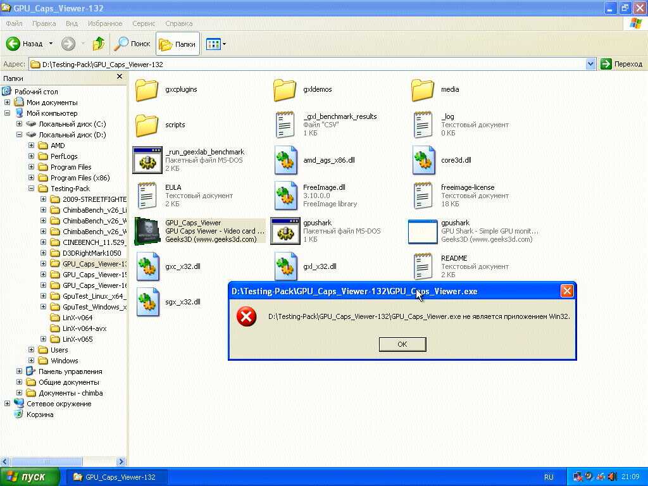This screenshot has width=648, height=486.
Task: Select the gxcplugins folder icon
Action: pyautogui.click(x=147, y=90)
